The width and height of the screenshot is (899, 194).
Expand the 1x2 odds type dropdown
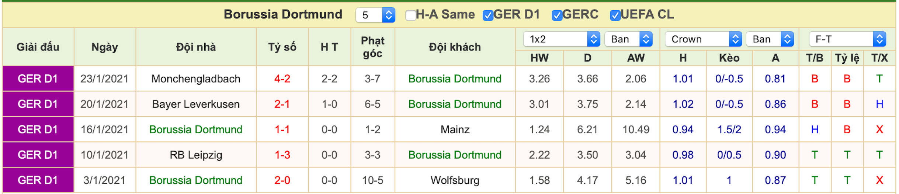(562, 39)
